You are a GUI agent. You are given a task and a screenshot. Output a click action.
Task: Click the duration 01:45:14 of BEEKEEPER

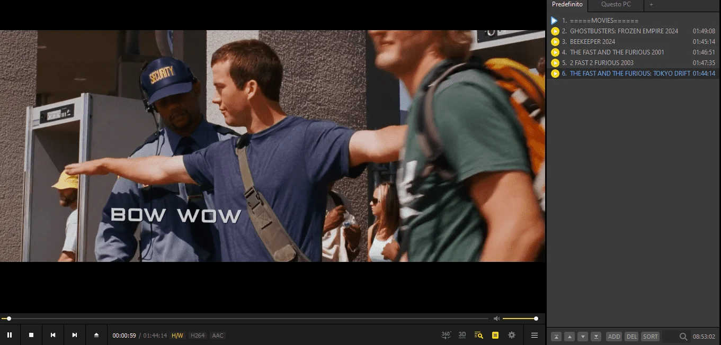pyautogui.click(x=704, y=42)
